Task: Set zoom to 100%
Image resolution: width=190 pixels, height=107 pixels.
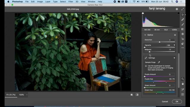Action: coord(21,95)
